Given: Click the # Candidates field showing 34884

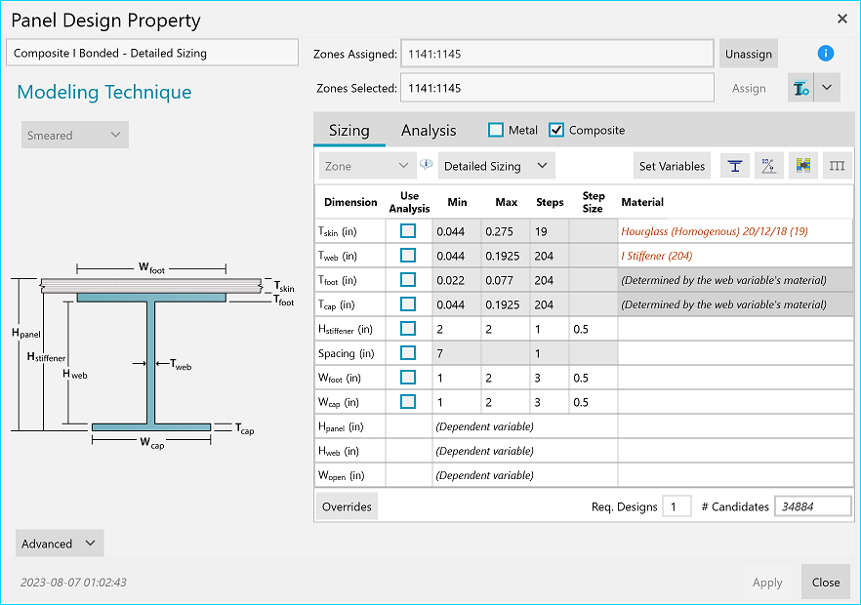Looking at the screenshot, I should click(x=812, y=506).
